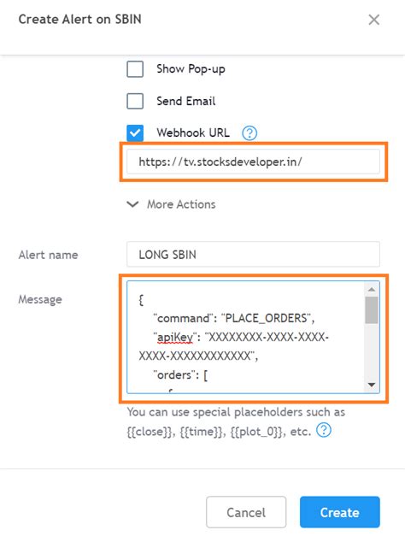405x536 pixels.
Task: Uncheck the Webhook URL checkbox
Action: 135,133
